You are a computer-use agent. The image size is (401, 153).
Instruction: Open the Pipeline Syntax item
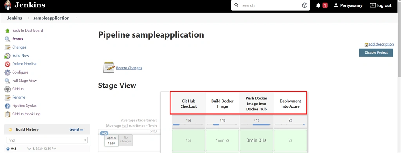(x=24, y=106)
